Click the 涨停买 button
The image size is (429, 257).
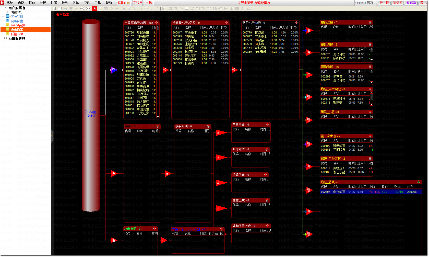coord(398,3)
